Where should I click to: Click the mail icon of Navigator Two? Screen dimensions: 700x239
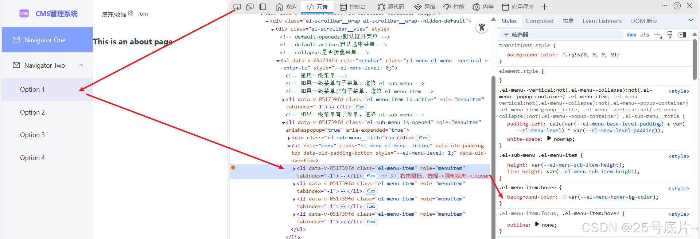[16, 65]
